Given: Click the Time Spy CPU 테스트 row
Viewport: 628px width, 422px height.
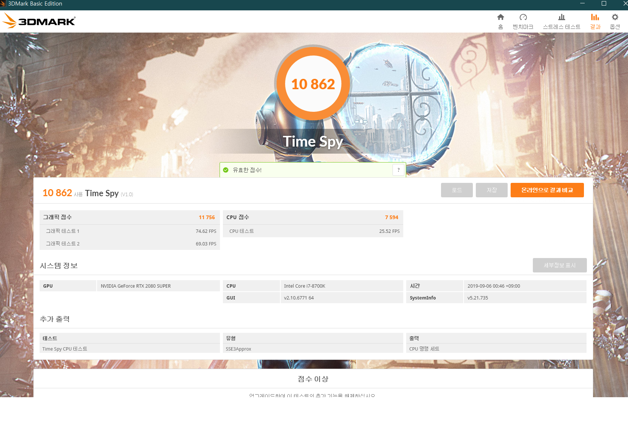Looking at the screenshot, I should tap(129, 349).
